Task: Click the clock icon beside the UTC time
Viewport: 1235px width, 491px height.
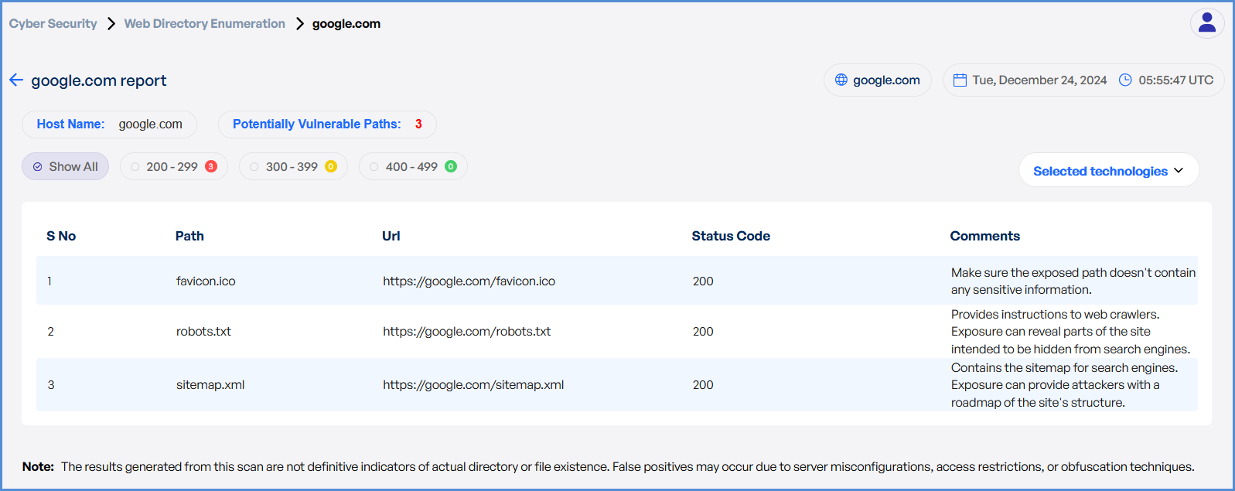Action: tap(1125, 80)
